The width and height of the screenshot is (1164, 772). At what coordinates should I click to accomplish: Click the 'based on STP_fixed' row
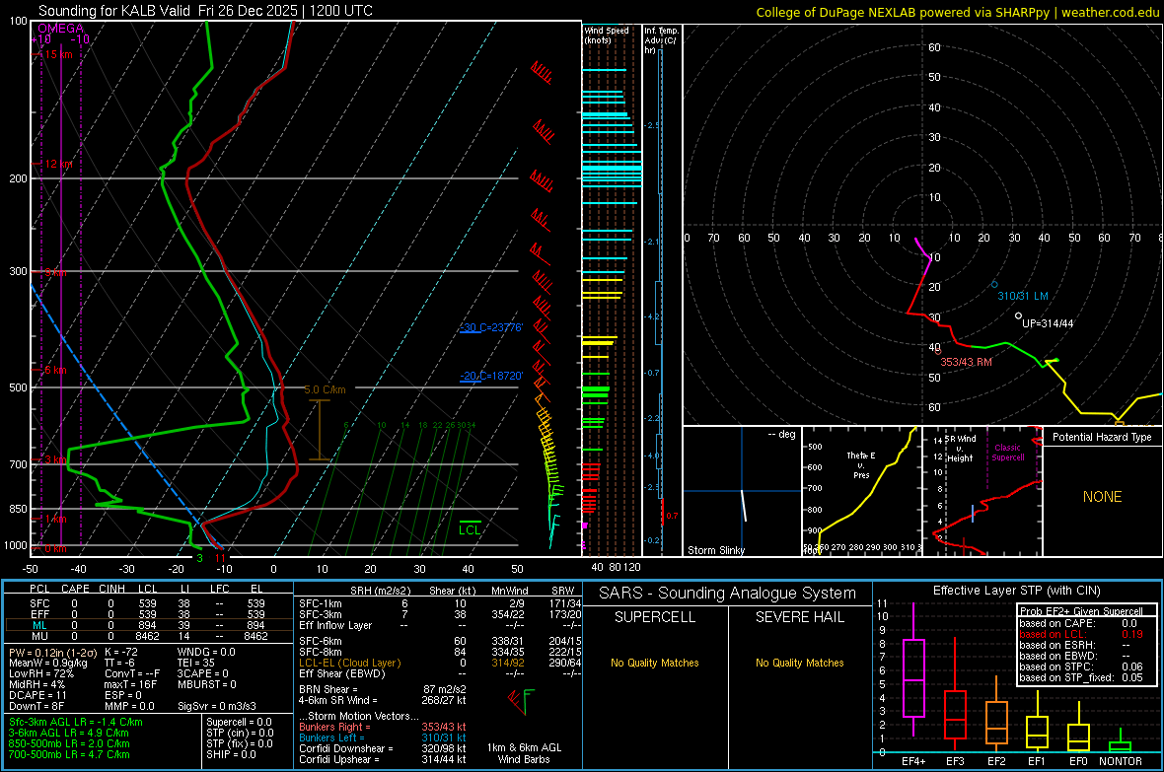[1081, 677]
